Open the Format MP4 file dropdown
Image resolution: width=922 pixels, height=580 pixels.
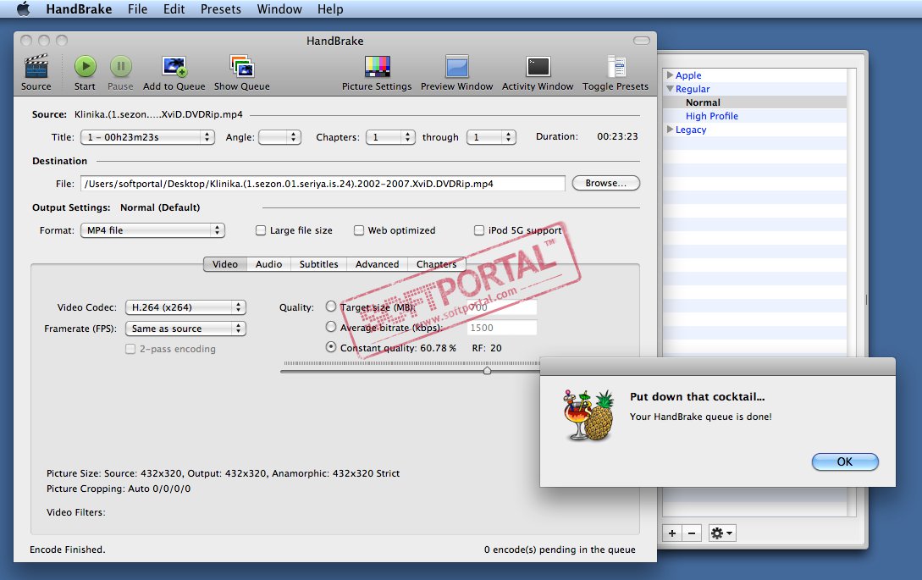153,230
